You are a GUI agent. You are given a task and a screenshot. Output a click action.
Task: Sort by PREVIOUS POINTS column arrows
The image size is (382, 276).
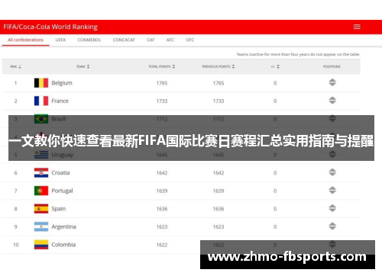[x=233, y=66]
